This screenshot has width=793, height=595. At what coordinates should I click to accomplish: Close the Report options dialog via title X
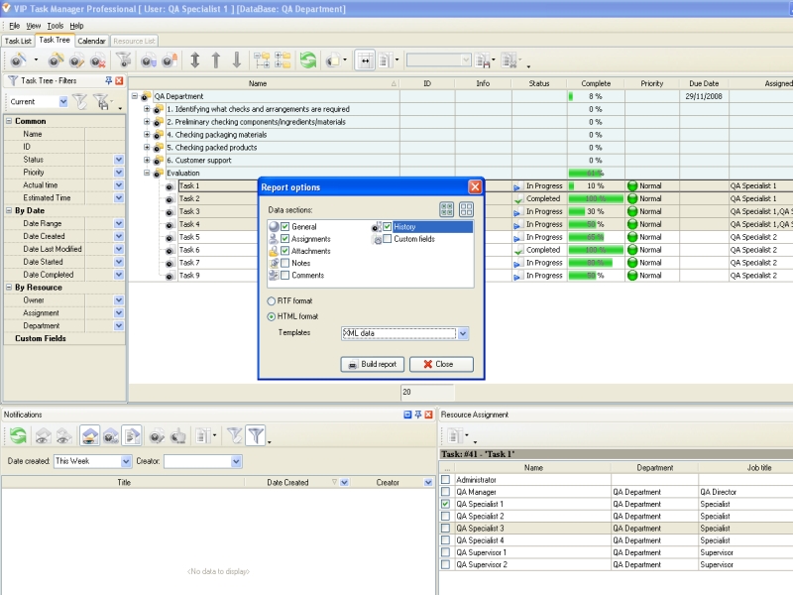475,187
